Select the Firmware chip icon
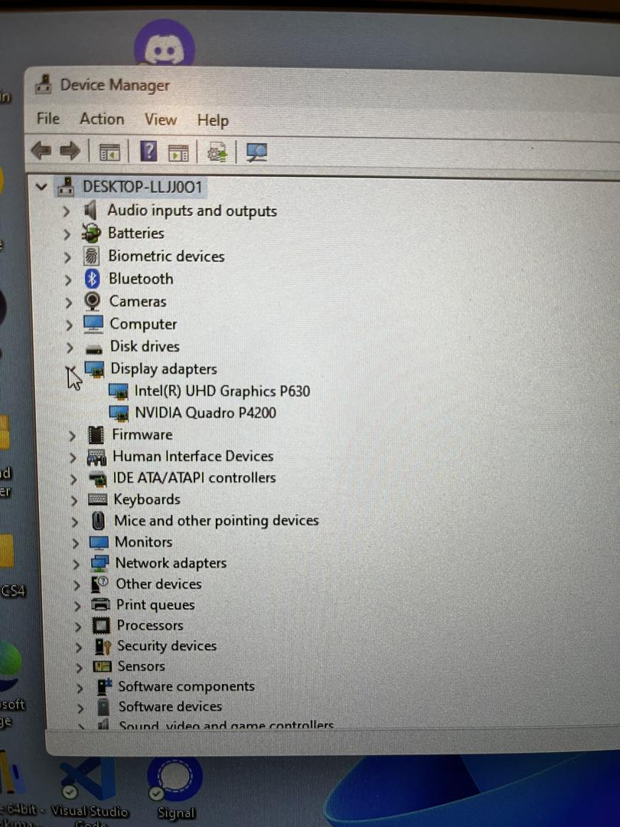This screenshot has height=827, width=620. [96, 435]
